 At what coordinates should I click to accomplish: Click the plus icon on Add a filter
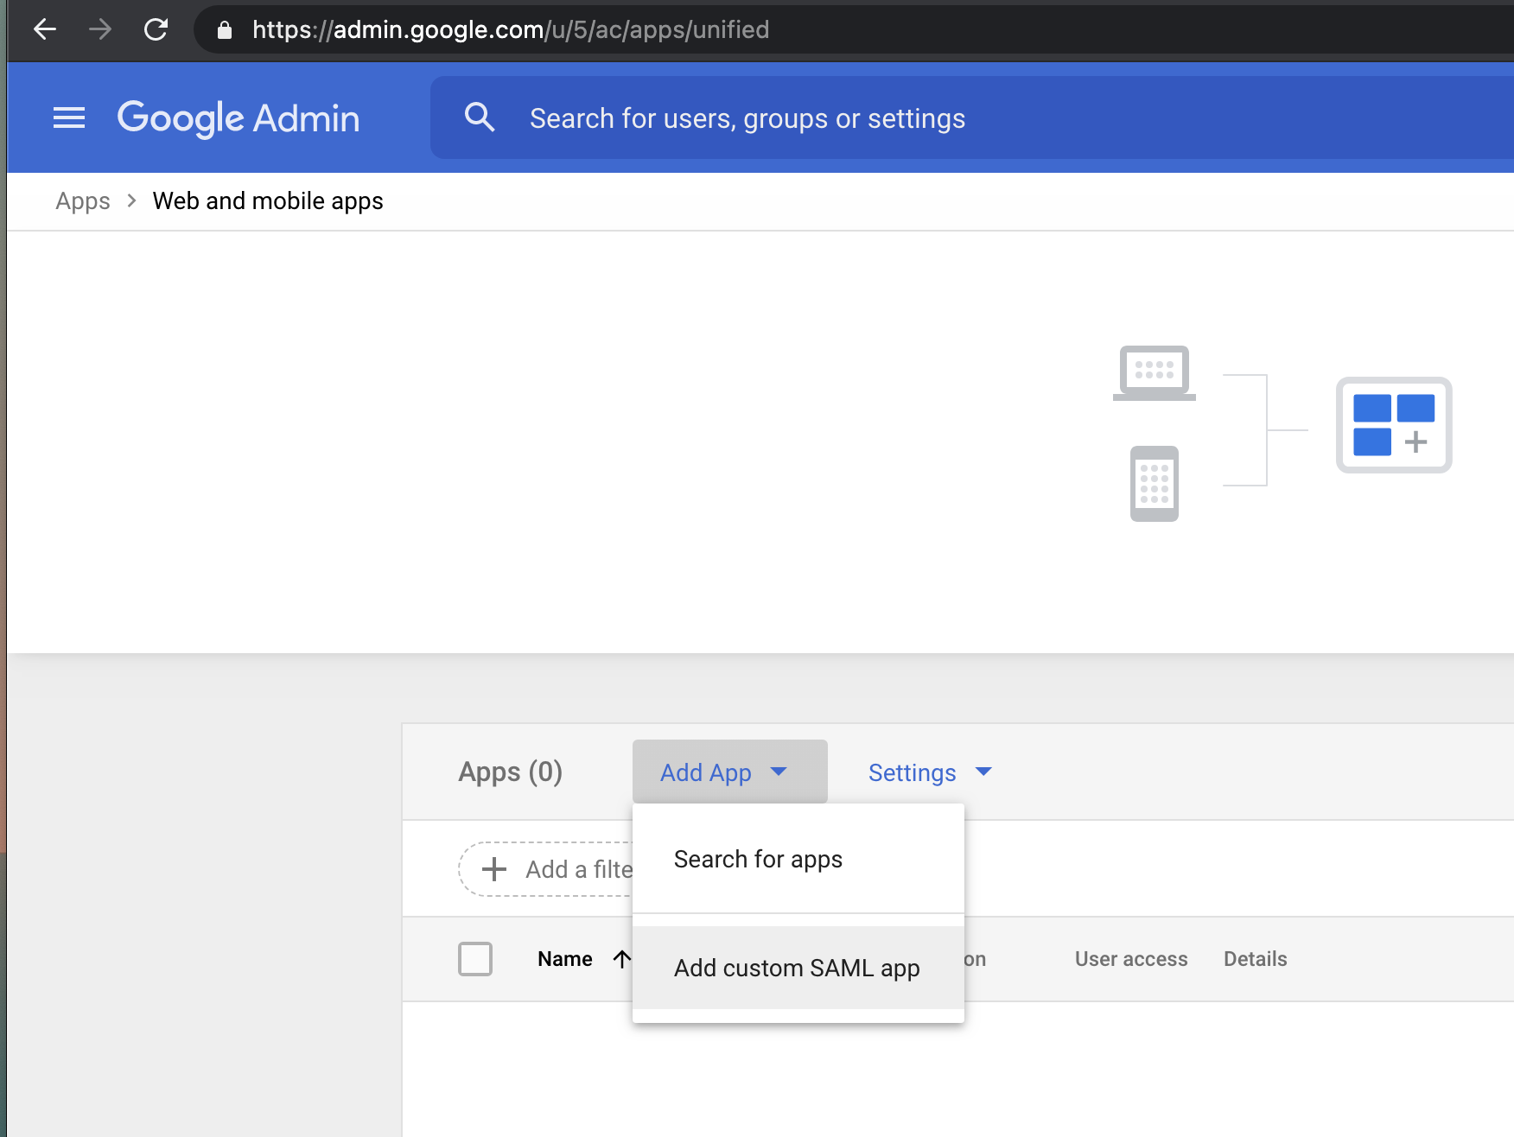(x=493, y=868)
